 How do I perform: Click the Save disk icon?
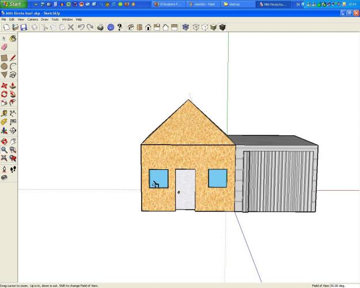point(24,27)
